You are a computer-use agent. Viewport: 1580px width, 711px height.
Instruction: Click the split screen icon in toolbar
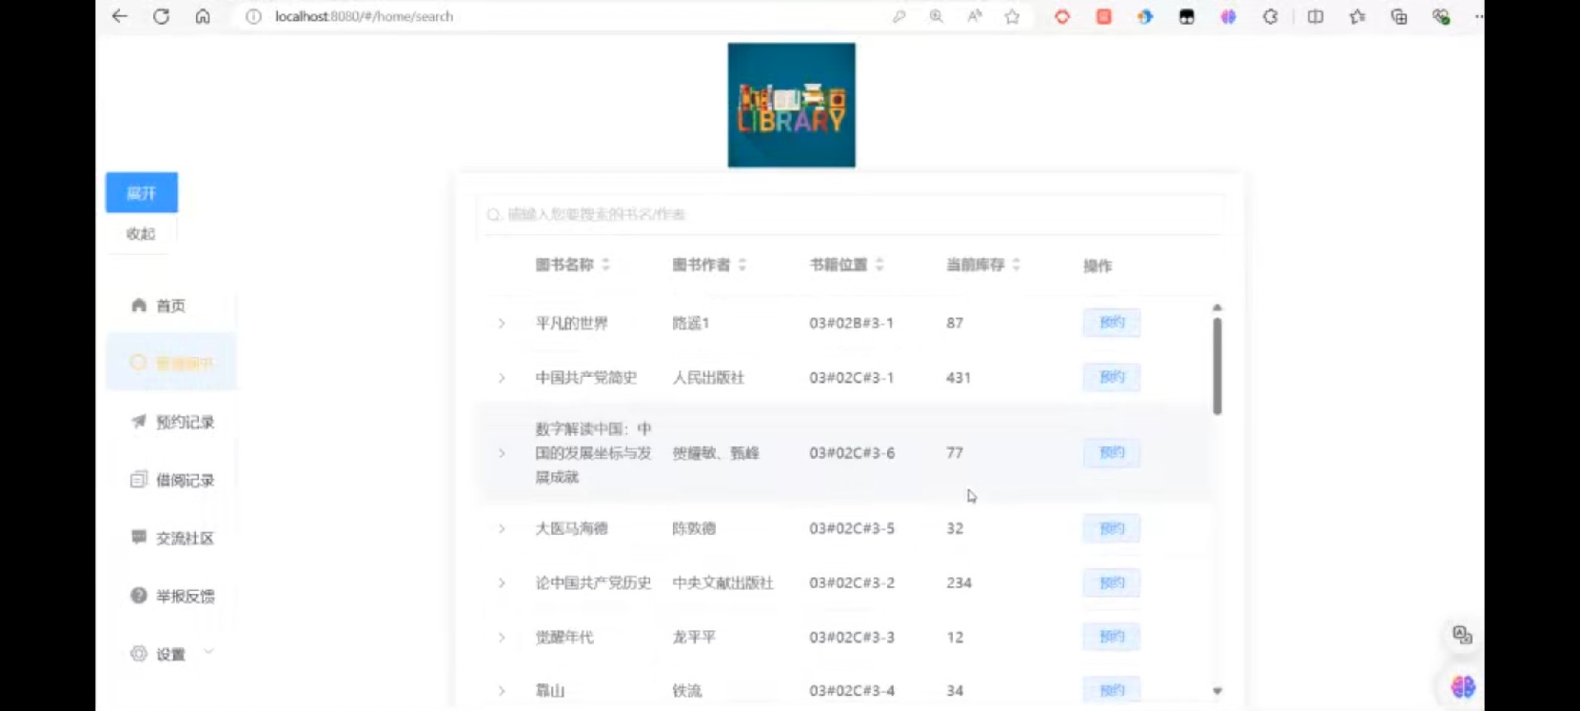(x=1315, y=16)
